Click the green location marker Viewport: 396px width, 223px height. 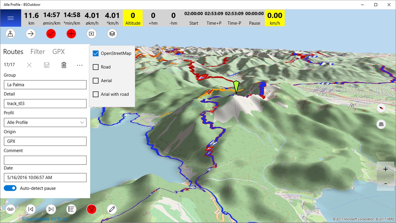(x=236, y=87)
